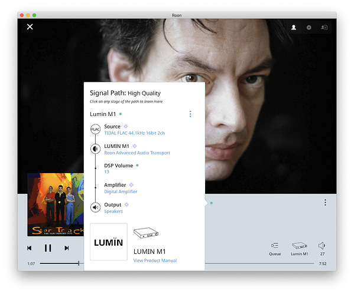Click the purple star next to Output

click(x=126, y=204)
